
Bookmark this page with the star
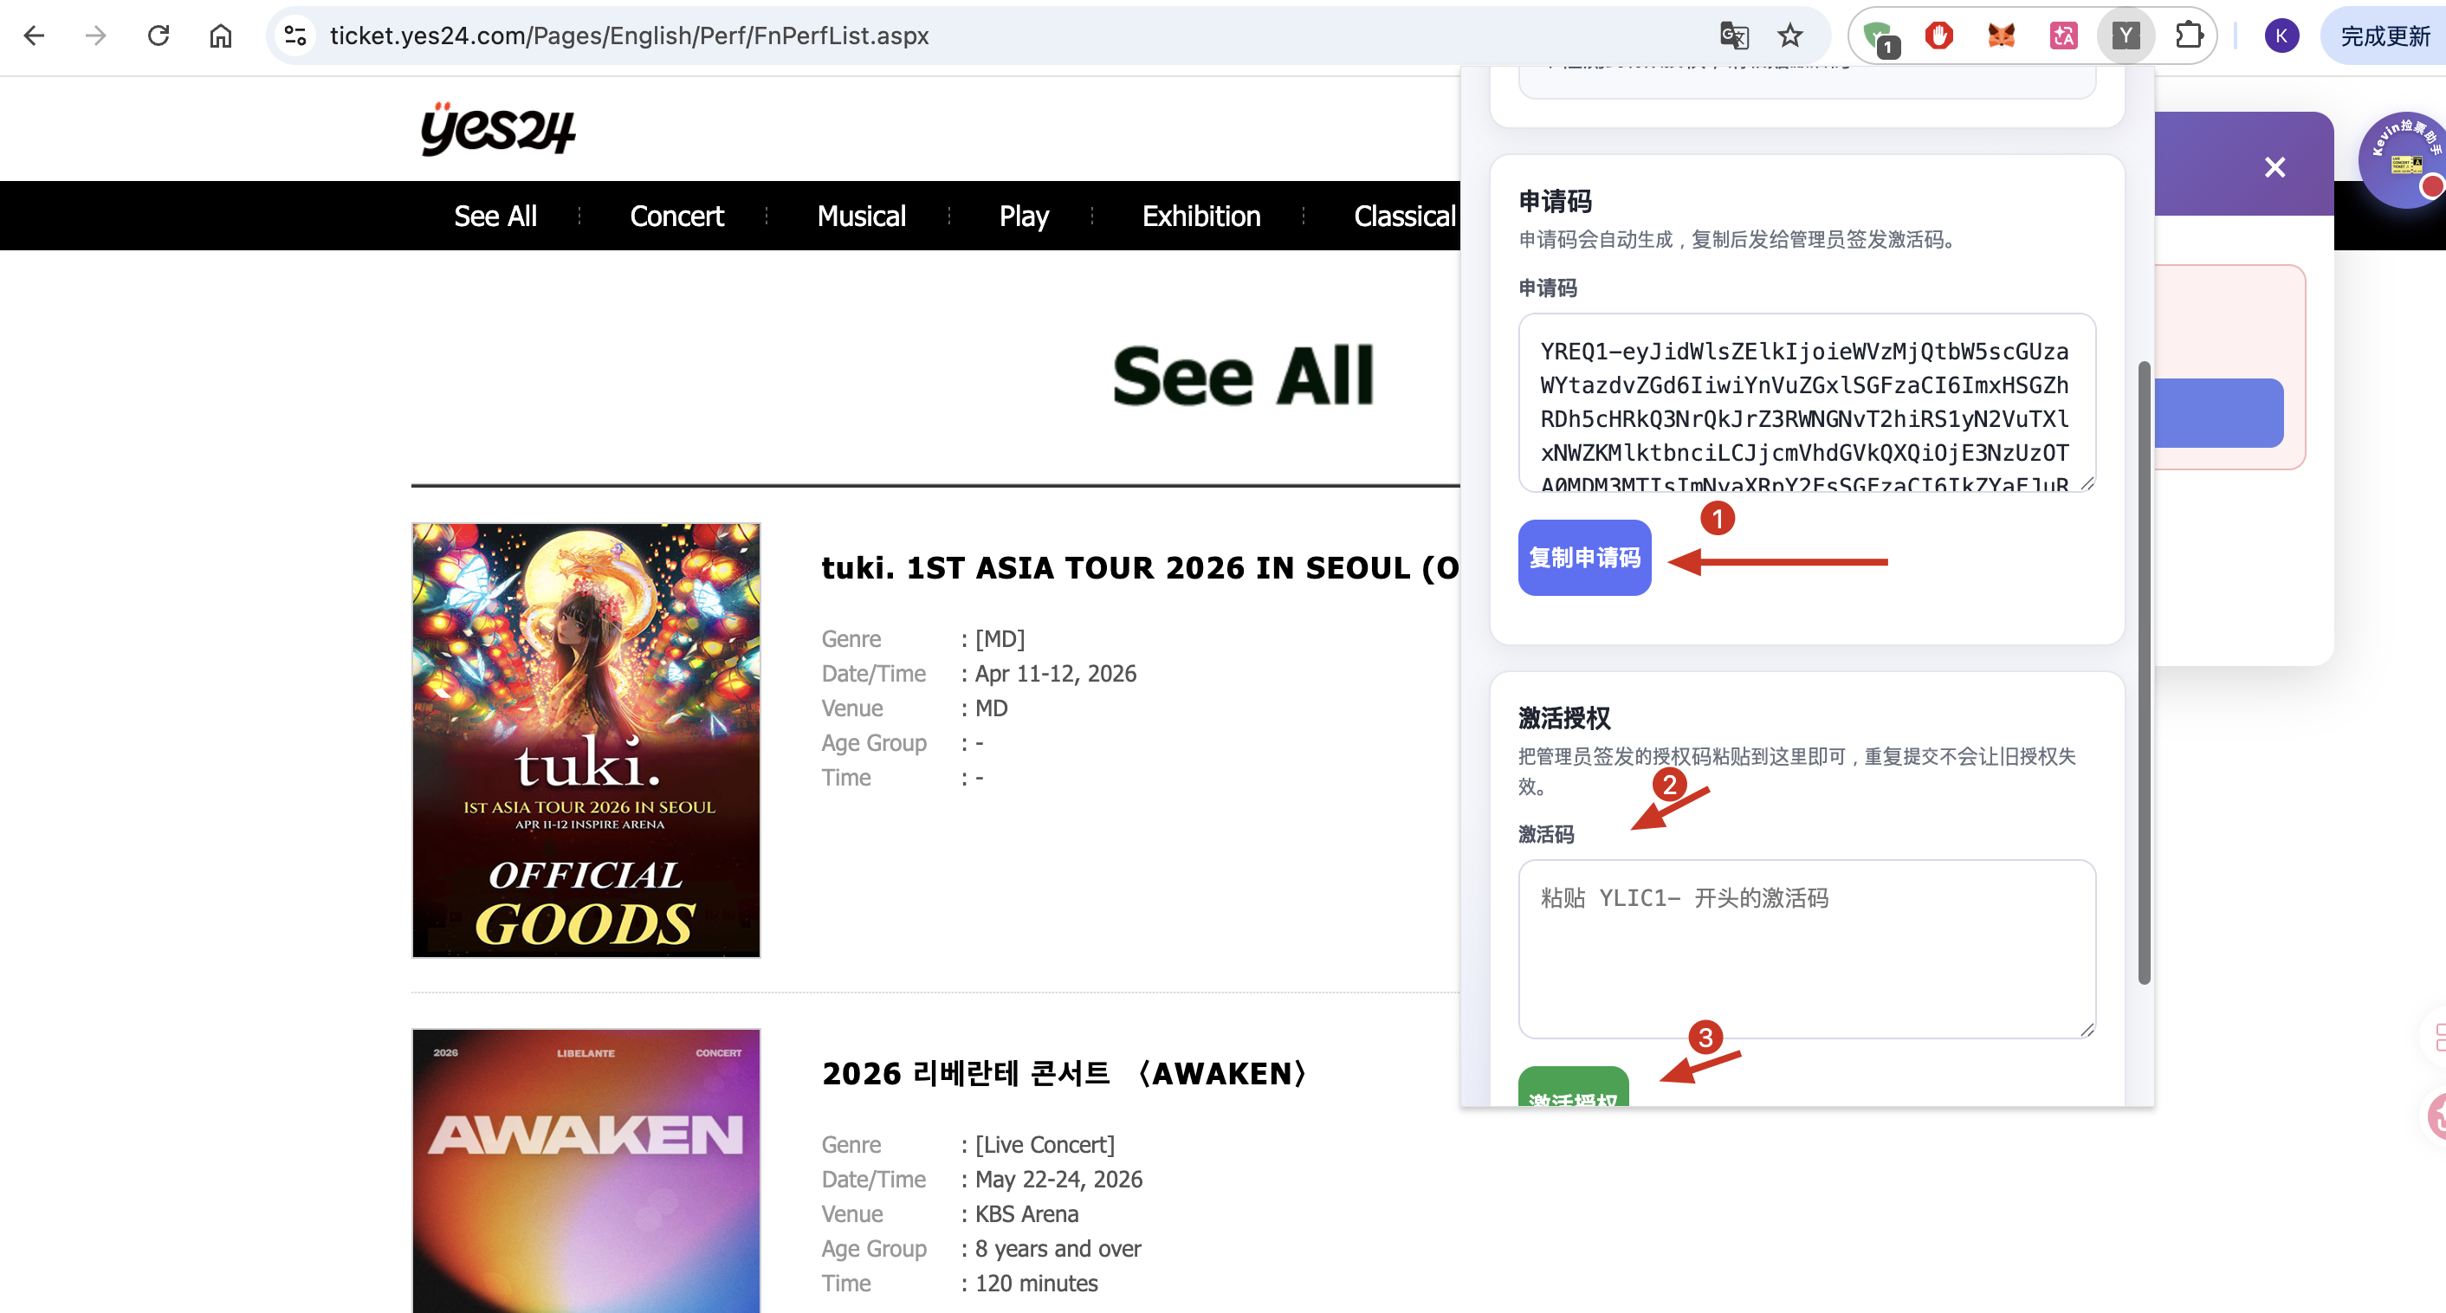click(x=1789, y=36)
